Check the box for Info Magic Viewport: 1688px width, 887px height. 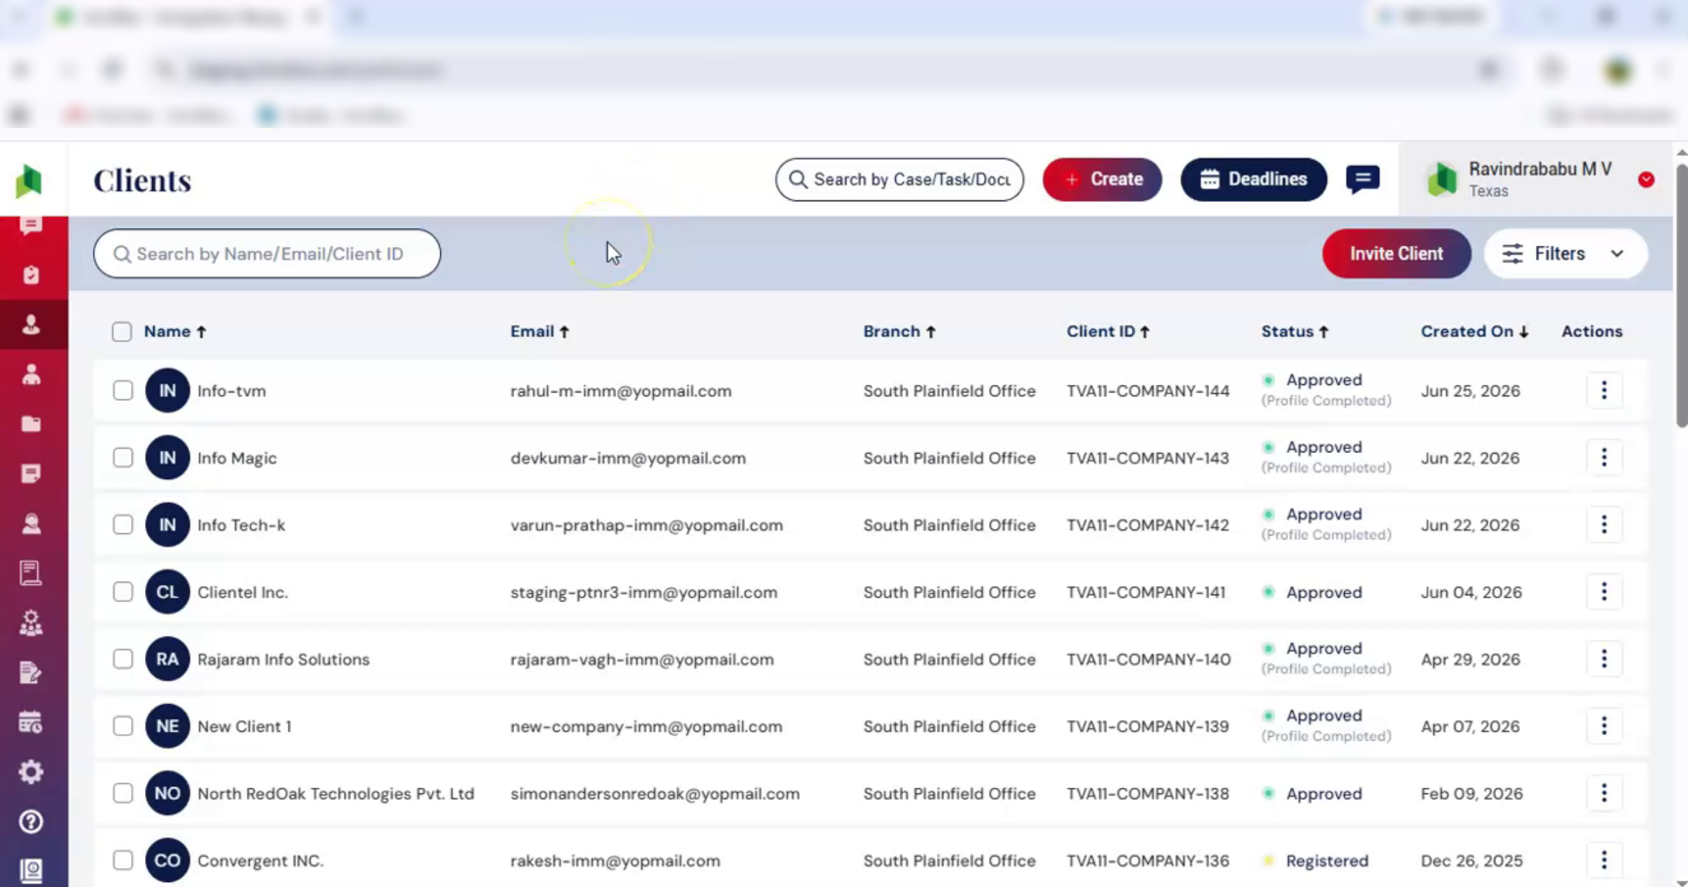tap(123, 457)
